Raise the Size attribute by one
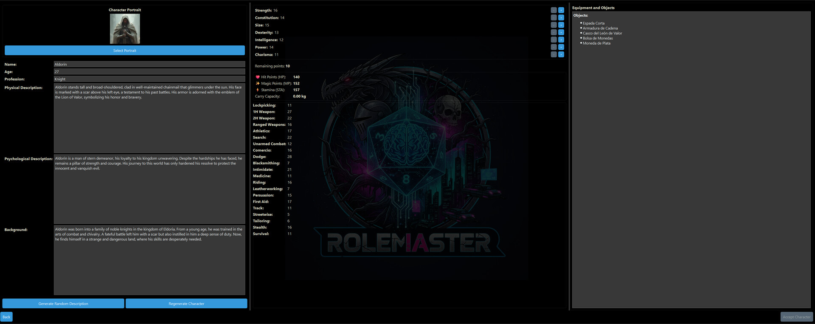 pos(561,25)
